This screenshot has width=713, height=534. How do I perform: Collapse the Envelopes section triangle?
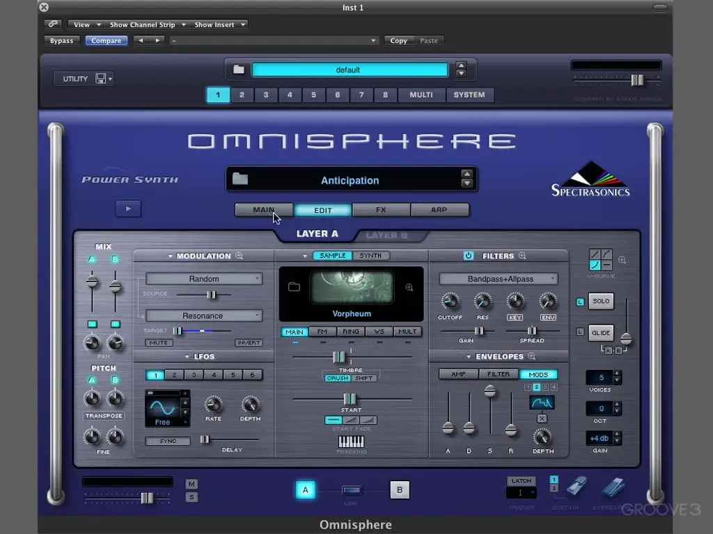[469, 357]
